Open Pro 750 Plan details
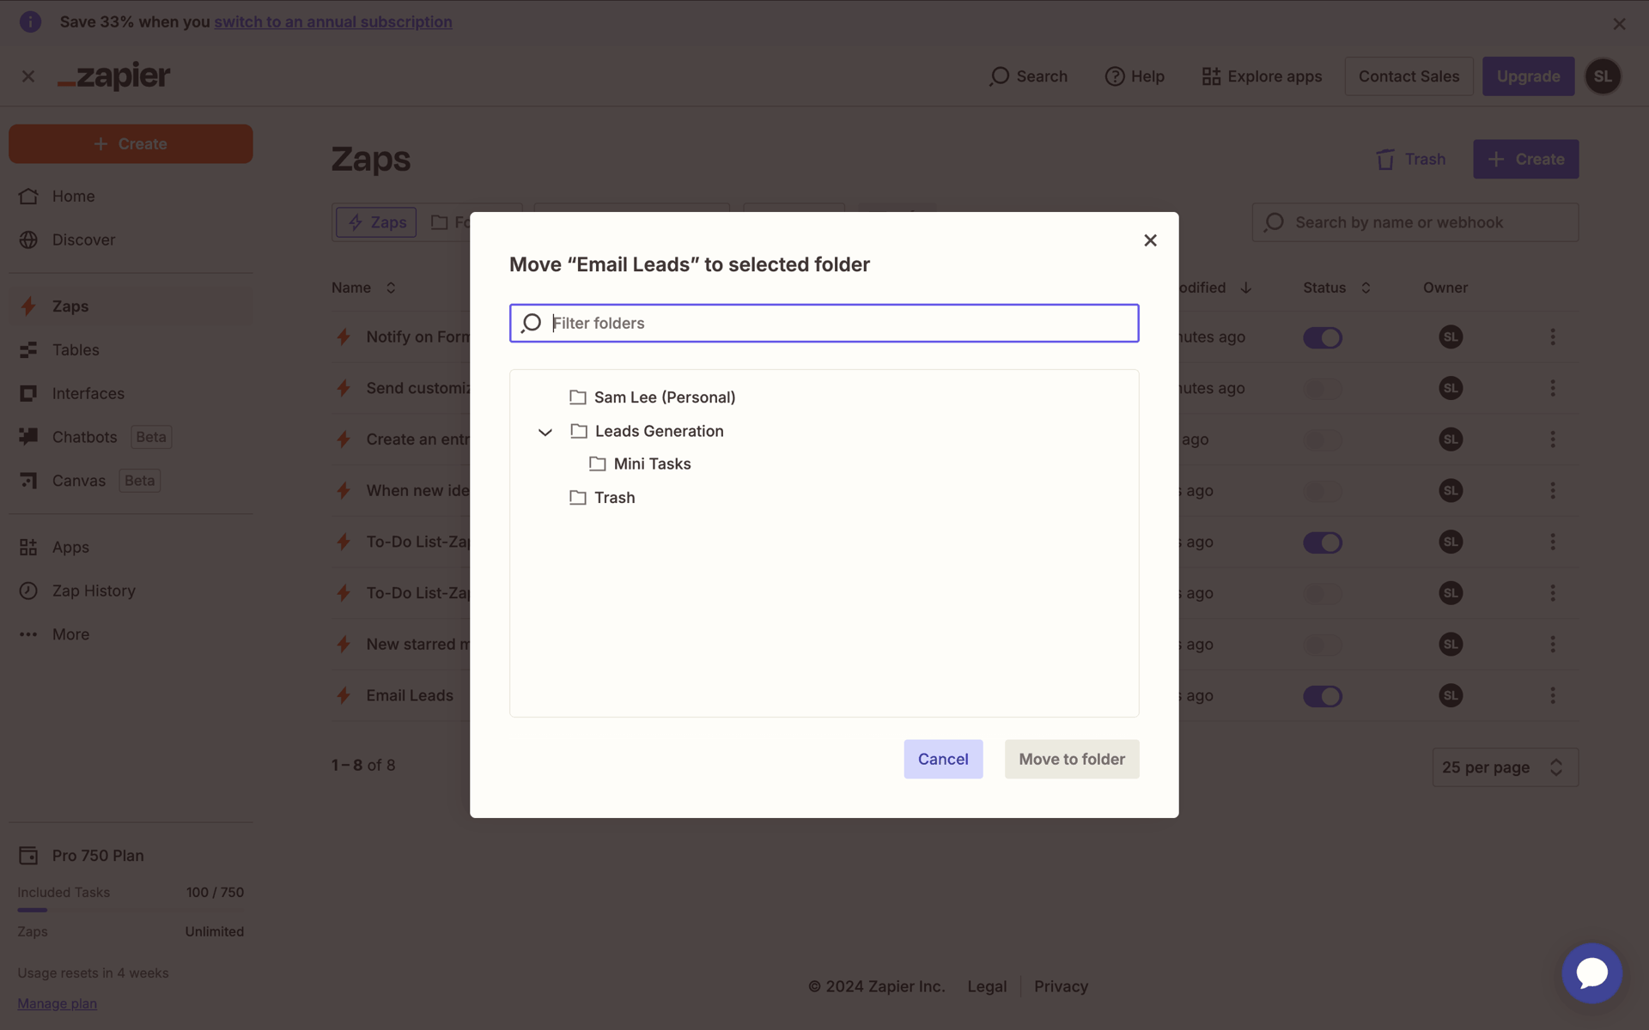 coord(81,856)
